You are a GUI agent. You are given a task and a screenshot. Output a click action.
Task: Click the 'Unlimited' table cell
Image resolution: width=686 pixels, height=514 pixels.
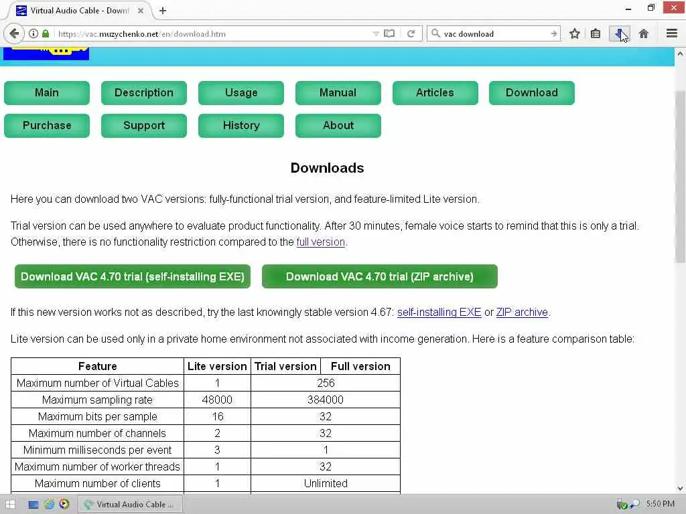pyautogui.click(x=326, y=483)
